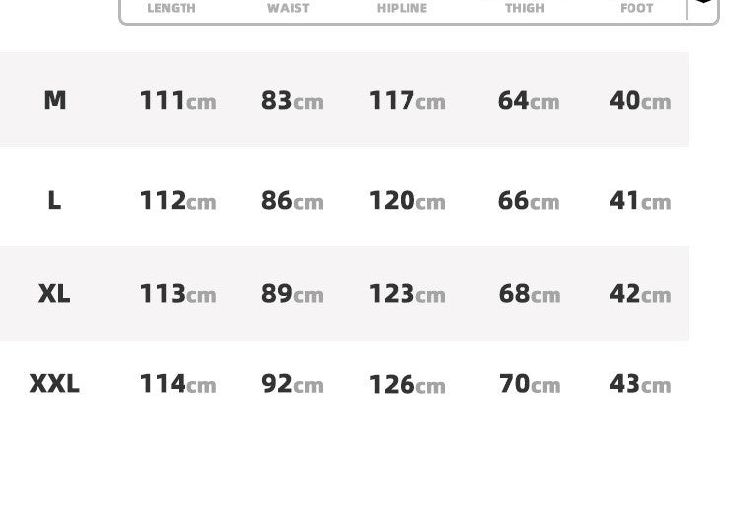Select the XL size row label
This screenshot has width=740, height=515.
click(54, 294)
